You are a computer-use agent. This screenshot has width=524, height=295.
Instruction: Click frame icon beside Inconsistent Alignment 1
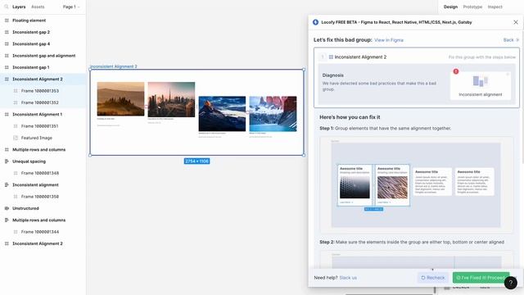tap(7, 115)
